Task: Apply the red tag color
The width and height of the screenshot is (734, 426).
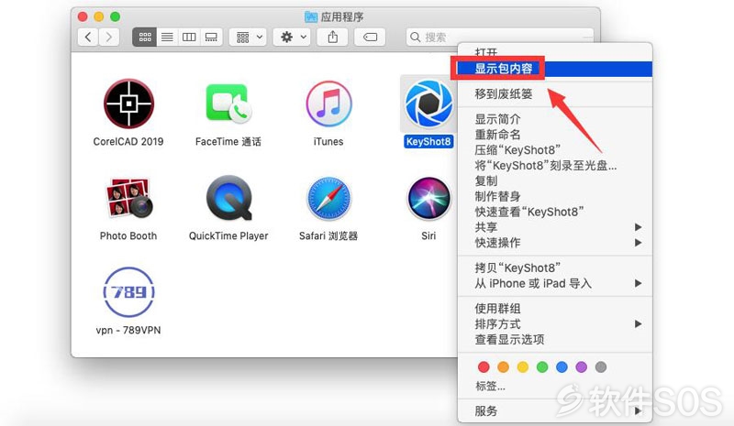Action: (x=484, y=367)
